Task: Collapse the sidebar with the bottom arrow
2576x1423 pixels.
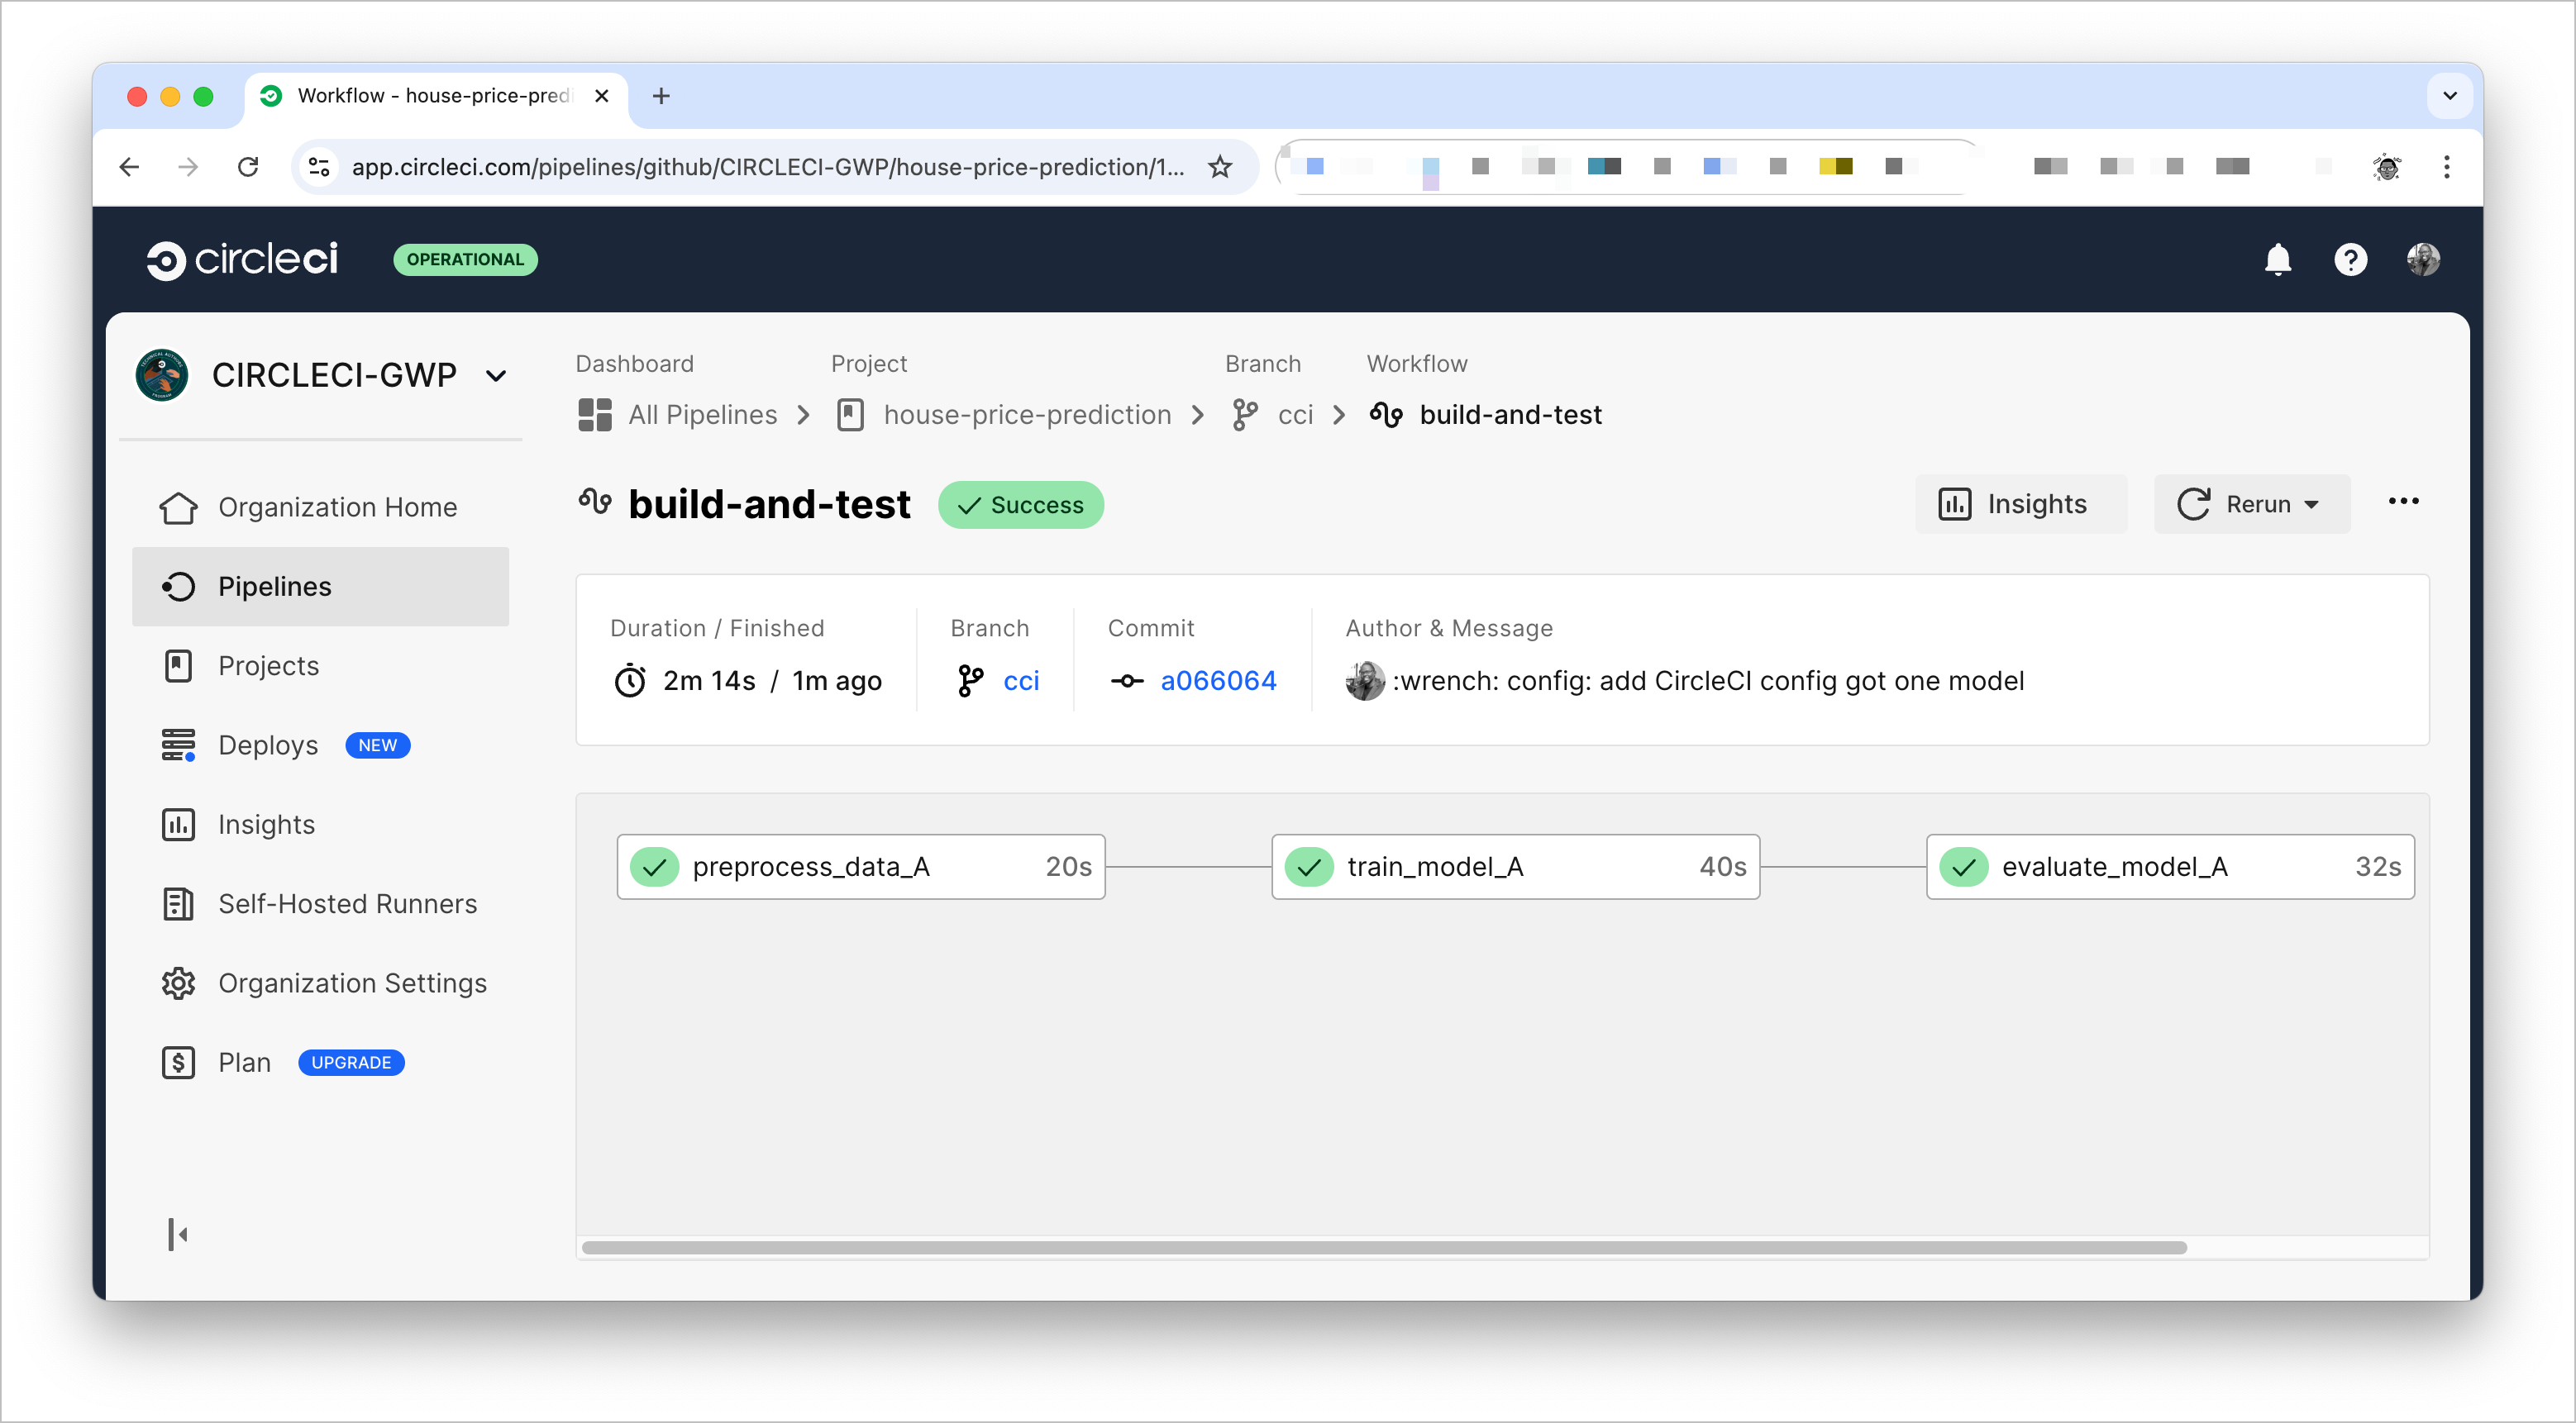Action: coord(179,1234)
